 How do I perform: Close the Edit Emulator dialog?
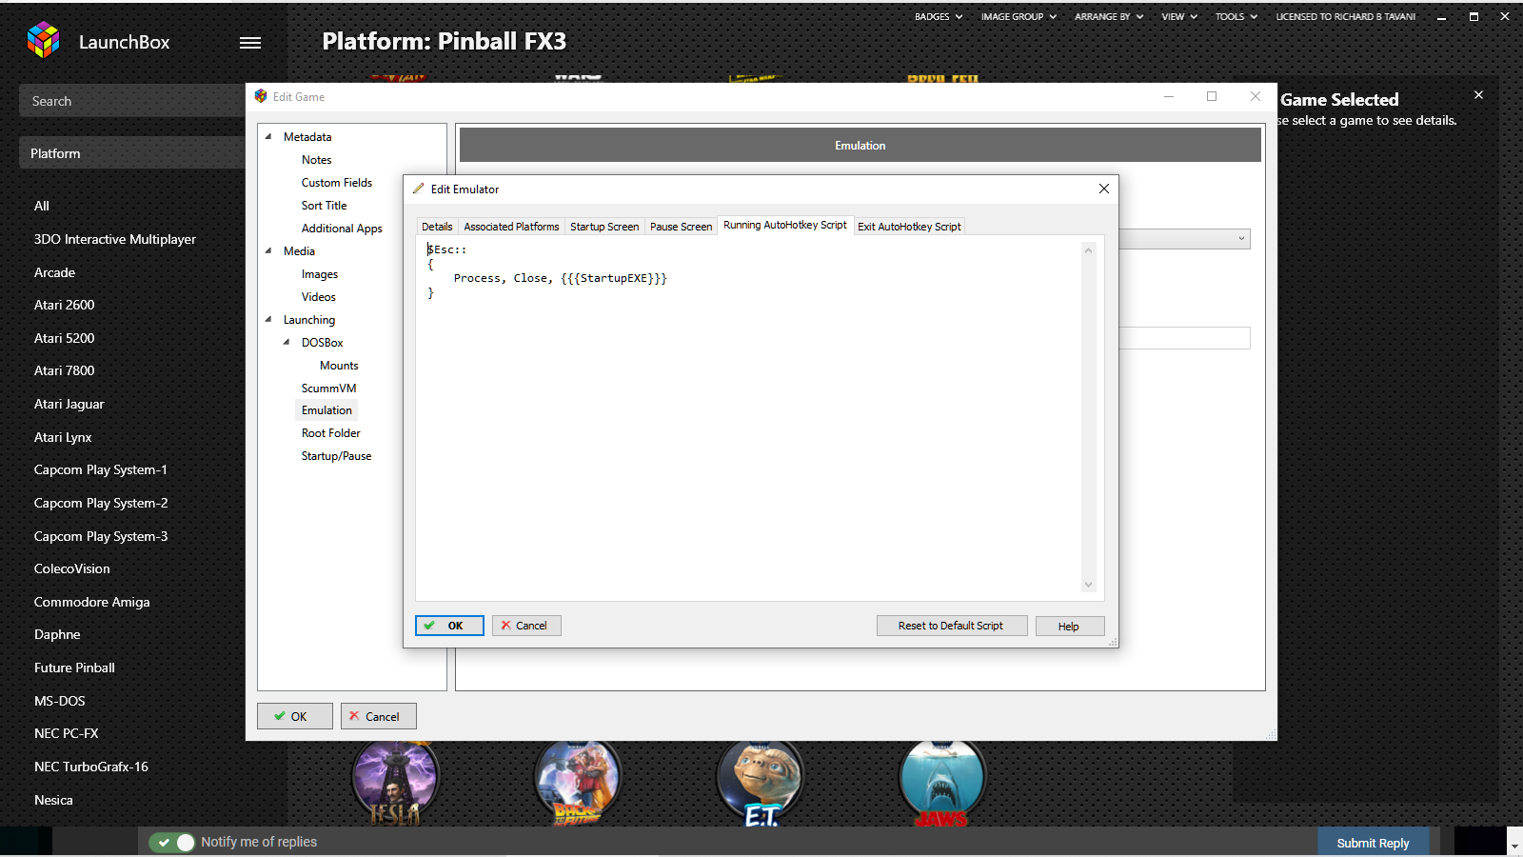point(1104,189)
